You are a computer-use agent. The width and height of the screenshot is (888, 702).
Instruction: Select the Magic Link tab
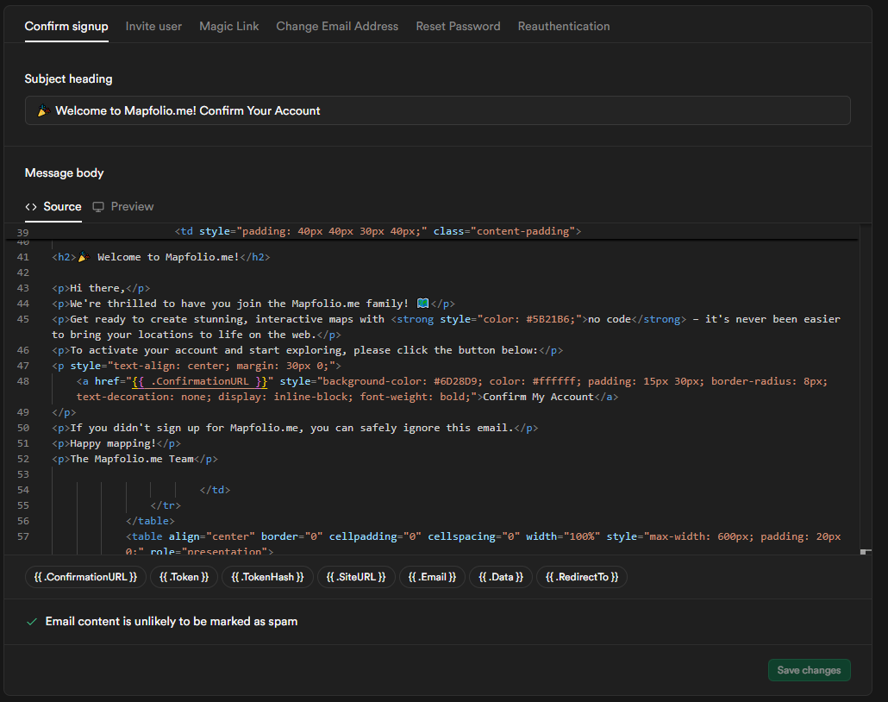pyautogui.click(x=228, y=26)
